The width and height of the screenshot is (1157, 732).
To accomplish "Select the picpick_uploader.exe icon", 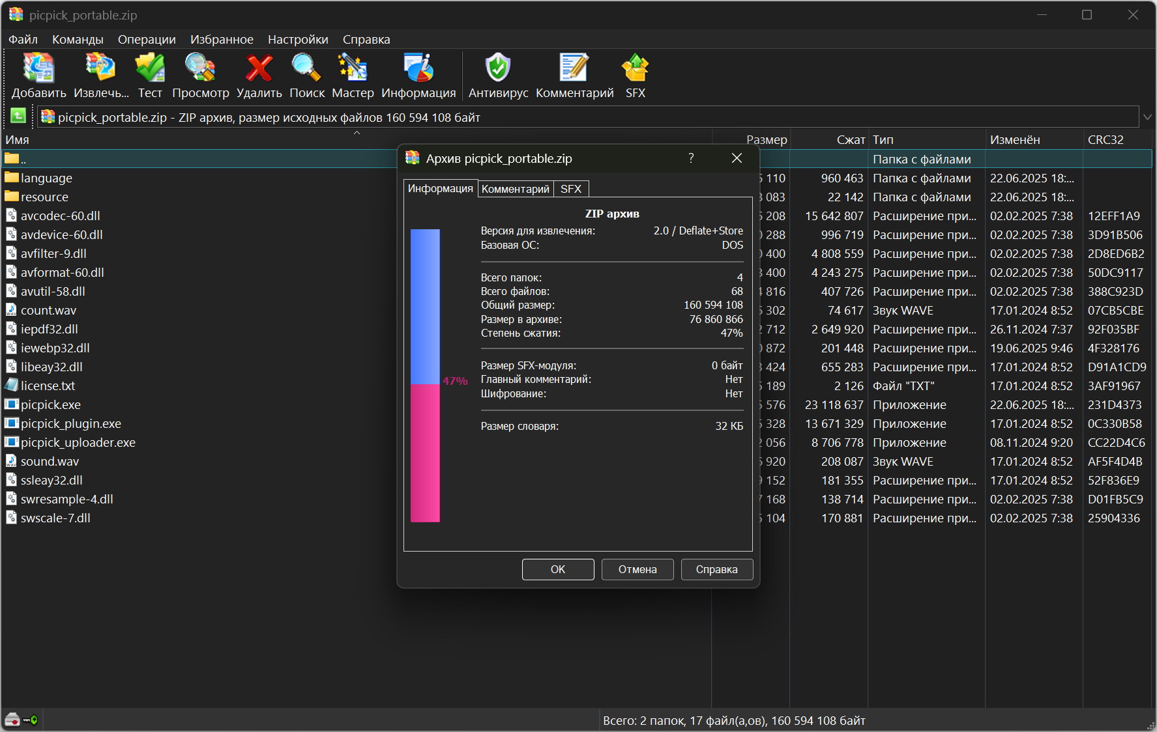I will click(12, 442).
